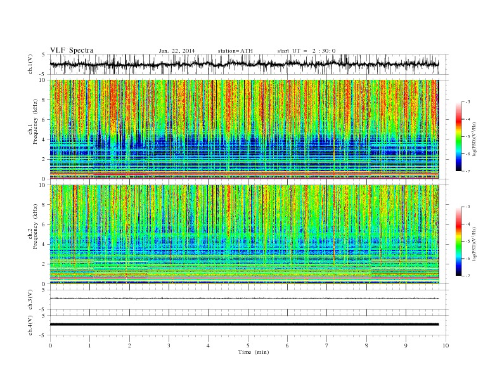Image resolution: width=502 pixels, height=388 pixels.
Task: Click time axis tick label "6" on the bottom axis
Action: tap(287, 346)
